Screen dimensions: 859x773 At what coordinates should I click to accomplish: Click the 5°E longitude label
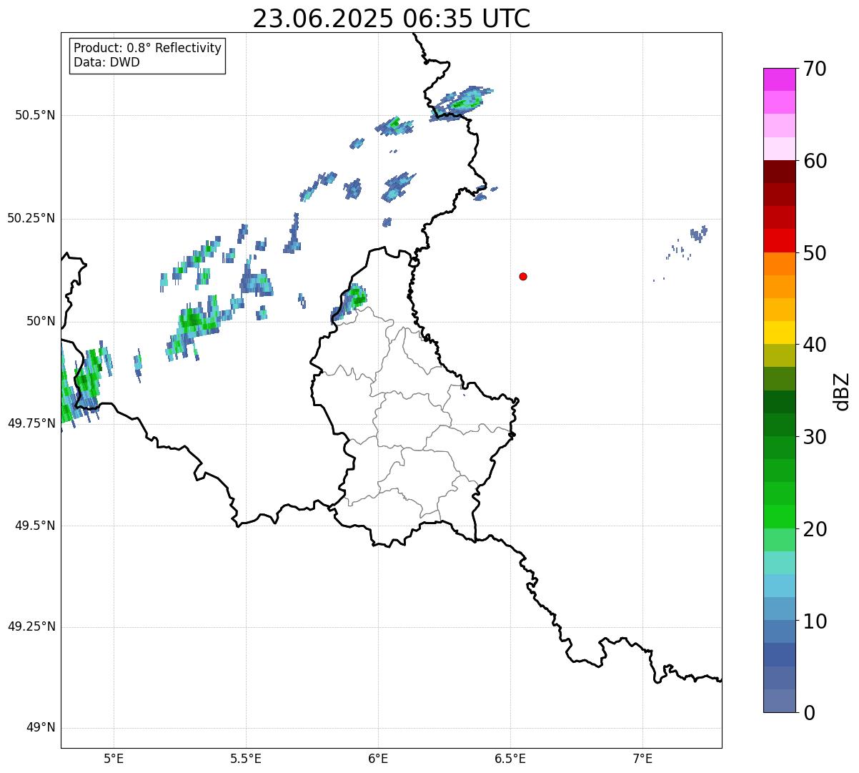pyautogui.click(x=114, y=759)
